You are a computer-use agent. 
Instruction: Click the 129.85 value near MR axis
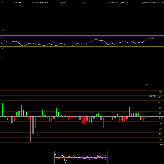pyautogui.click(x=153, y=96)
